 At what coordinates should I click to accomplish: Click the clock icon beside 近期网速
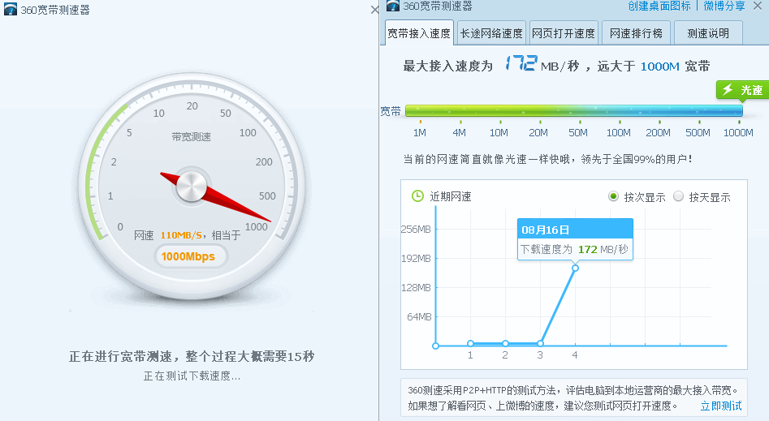417,196
